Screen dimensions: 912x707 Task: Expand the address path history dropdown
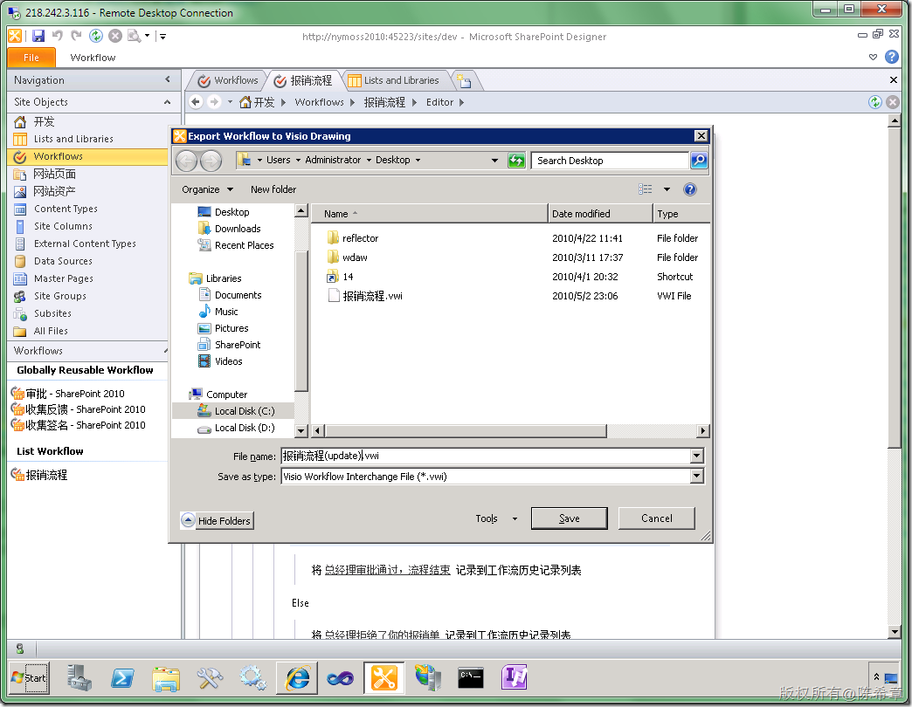[495, 161]
